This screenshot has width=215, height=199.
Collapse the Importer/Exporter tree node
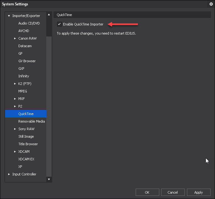point(9,16)
